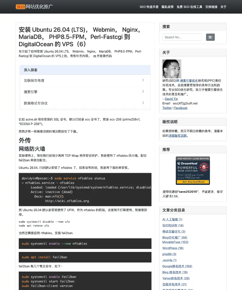Open the 百度排名技术 (21) category
Screen dimensions: 242x290
[175, 284]
